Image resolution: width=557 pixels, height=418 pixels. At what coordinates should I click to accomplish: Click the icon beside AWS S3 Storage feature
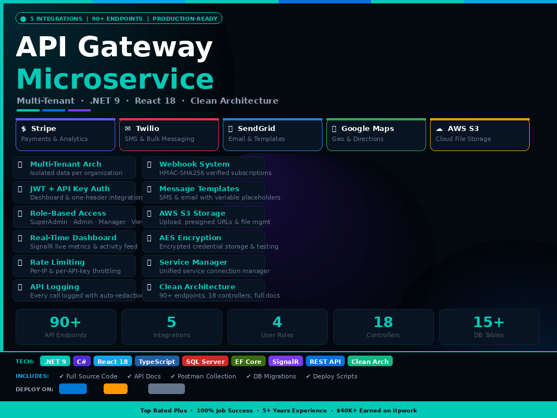[x=149, y=213]
